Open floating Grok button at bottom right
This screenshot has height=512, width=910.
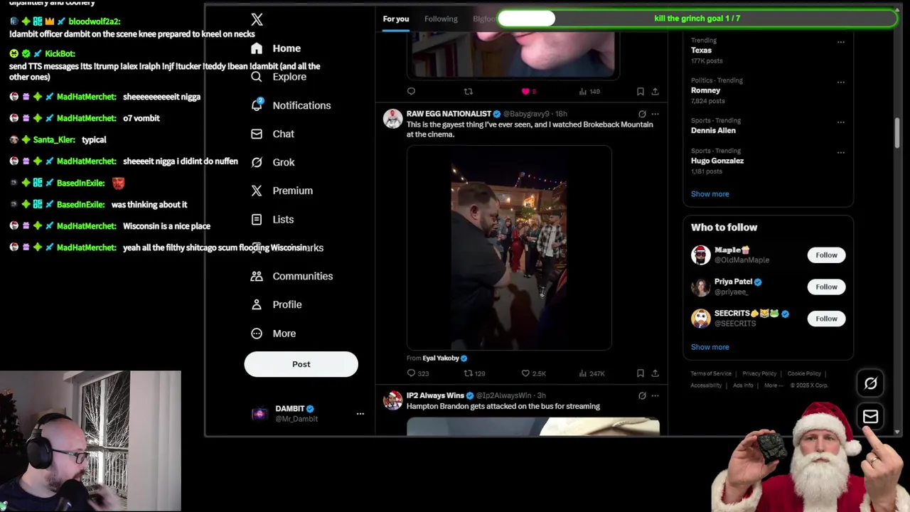click(870, 383)
